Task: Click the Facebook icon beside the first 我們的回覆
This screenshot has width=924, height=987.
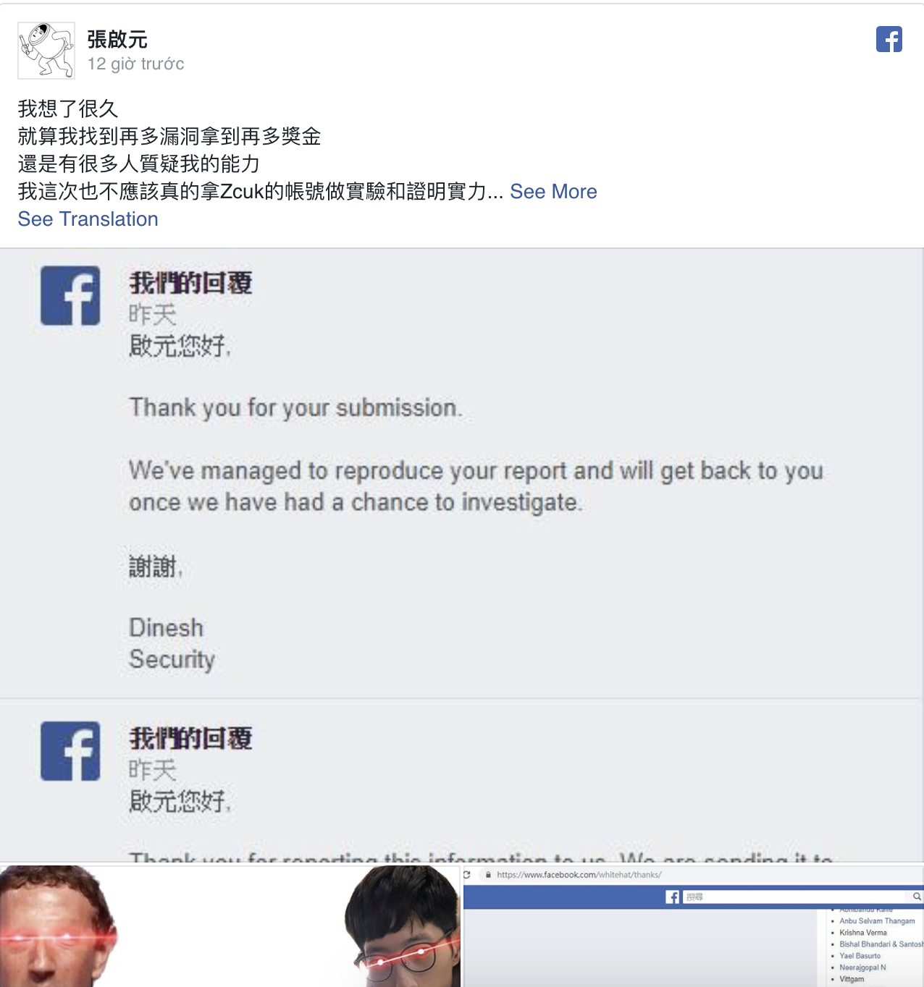Action: [x=70, y=296]
